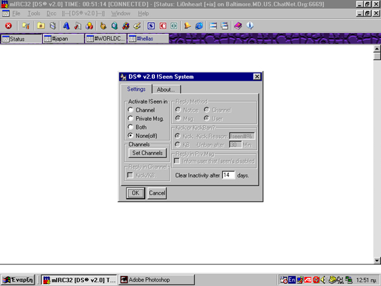Click the blue info toolbar icon
The width and height of the screenshot is (381, 286).
pyautogui.click(x=250, y=25)
